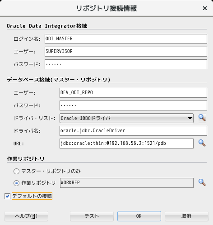Click the ログイン名: label
The height and width of the screenshot is (225, 213).
tap(27, 39)
